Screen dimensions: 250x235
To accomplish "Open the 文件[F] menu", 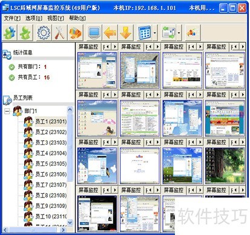I will point(12,18).
